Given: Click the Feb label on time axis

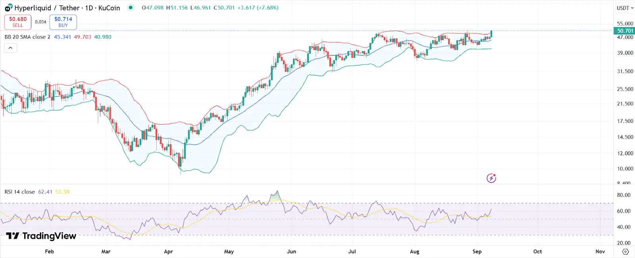Looking at the screenshot, I should 49,252.
